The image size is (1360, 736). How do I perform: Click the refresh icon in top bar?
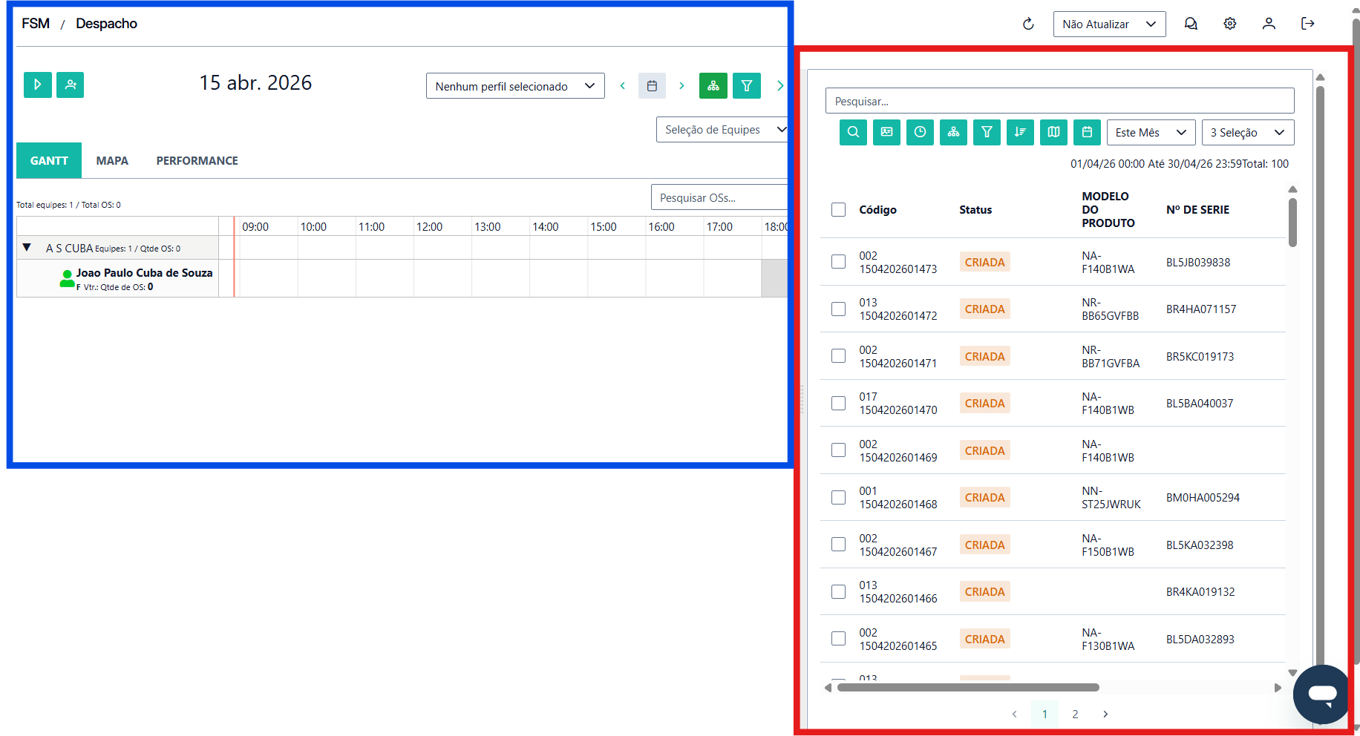pyautogui.click(x=1028, y=24)
